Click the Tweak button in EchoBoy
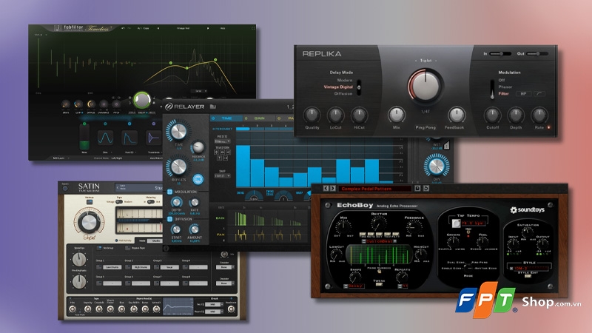The height and width of the screenshot is (333, 592). (379, 285)
